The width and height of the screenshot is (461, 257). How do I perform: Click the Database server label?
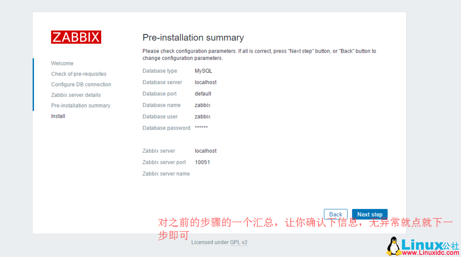162,83
